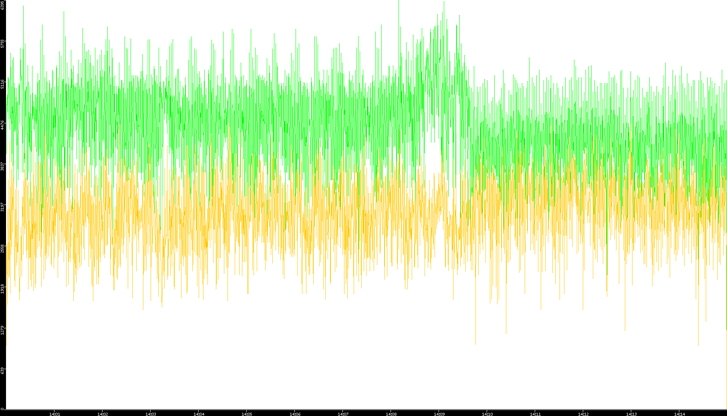Click the 14:06 time axis label

tap(295, 414)
